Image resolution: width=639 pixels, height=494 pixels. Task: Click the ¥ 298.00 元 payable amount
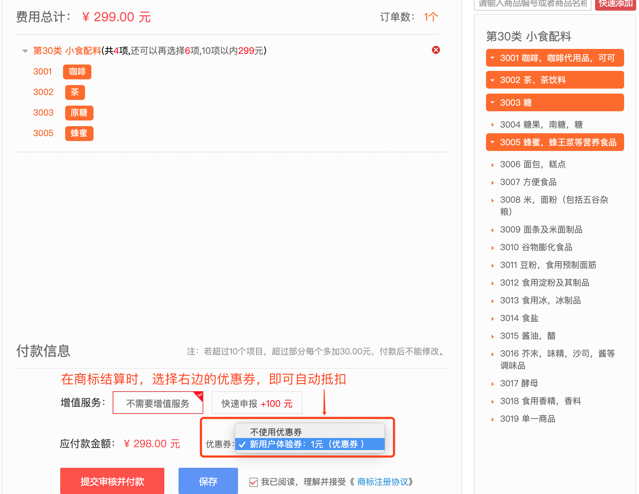[x=152, y=444]
